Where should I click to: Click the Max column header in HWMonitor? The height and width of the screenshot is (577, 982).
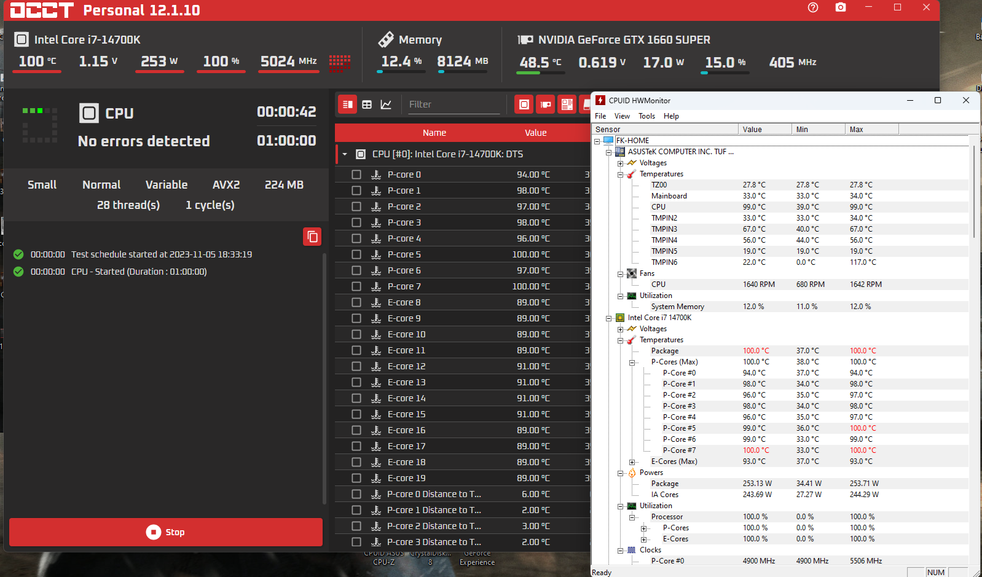[x=872, y=129]
